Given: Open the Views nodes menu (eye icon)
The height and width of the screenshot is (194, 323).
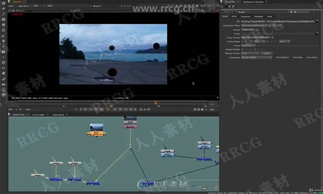Looking at the screenshot, I should pyautogui.click(x=3, y=68).
